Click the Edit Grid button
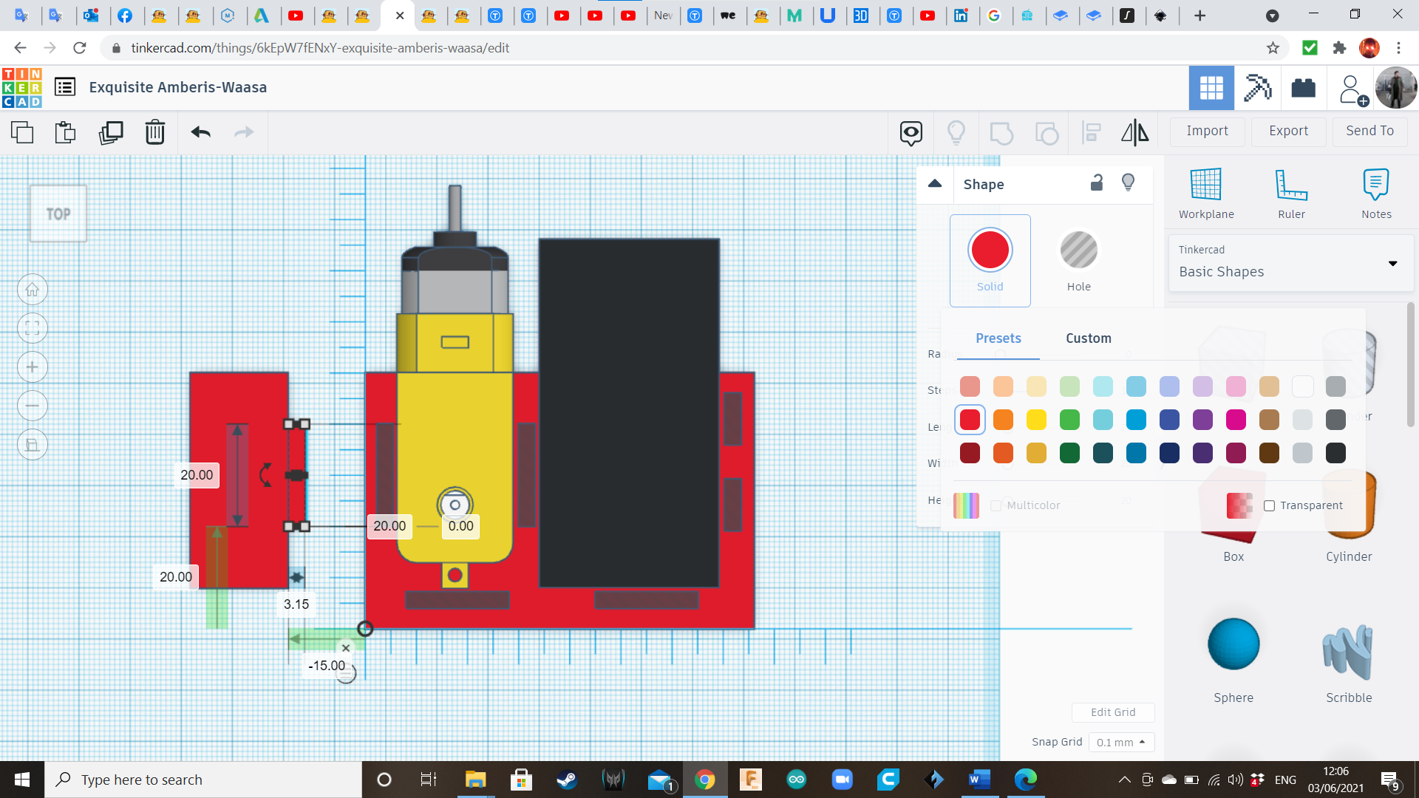The image size is (1419, 798). coord(1113,712)
